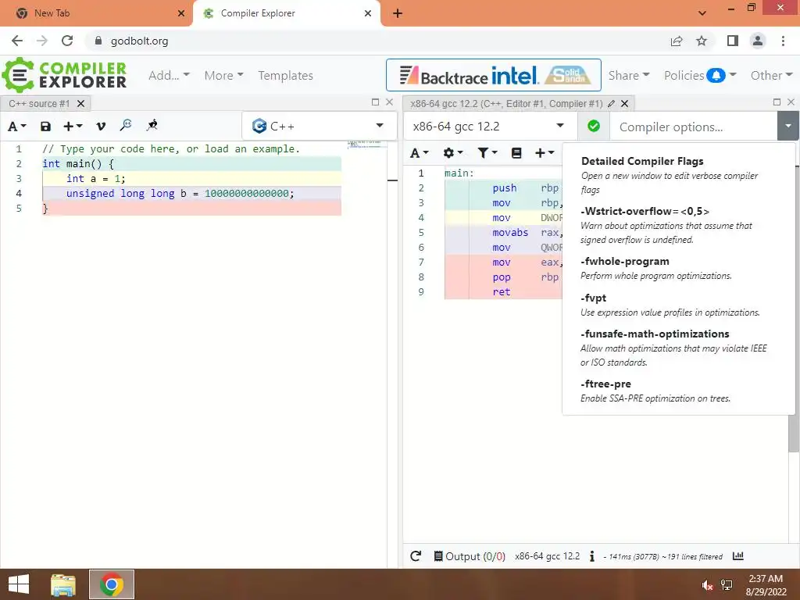This screenshot has width=800, height=600.
Task: Switch to the New Tab browser tab
Action: (x=96, y=13)
